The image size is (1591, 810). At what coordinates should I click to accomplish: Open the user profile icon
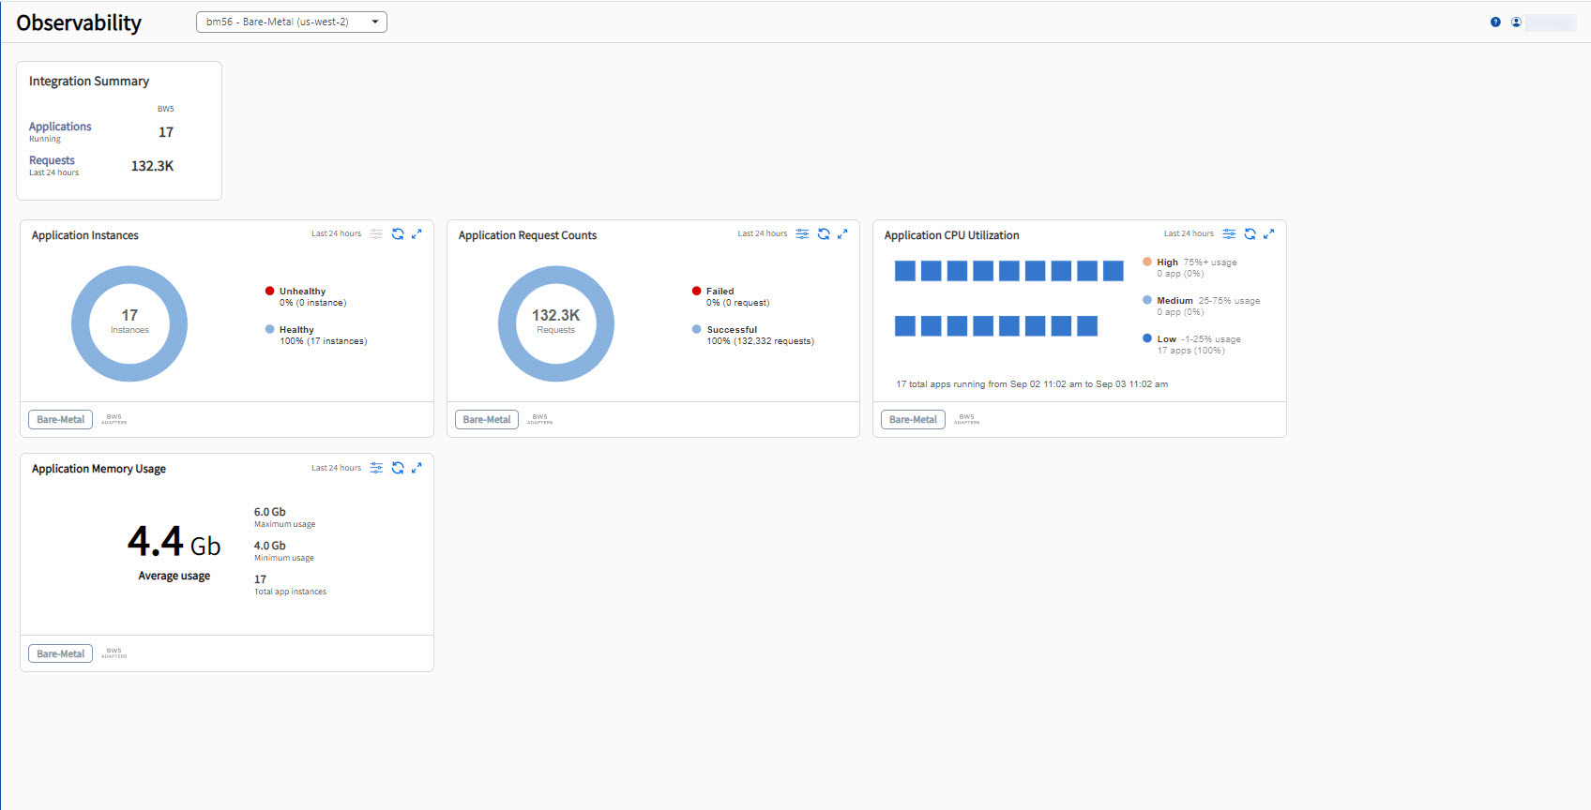[x=1516, y=22]
